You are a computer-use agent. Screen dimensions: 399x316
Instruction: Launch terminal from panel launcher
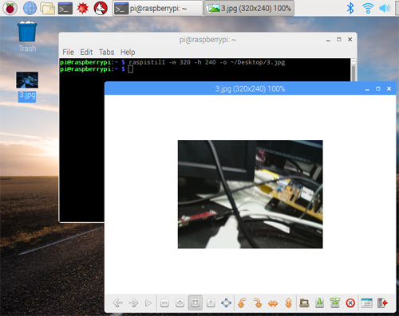coord(65,9)
